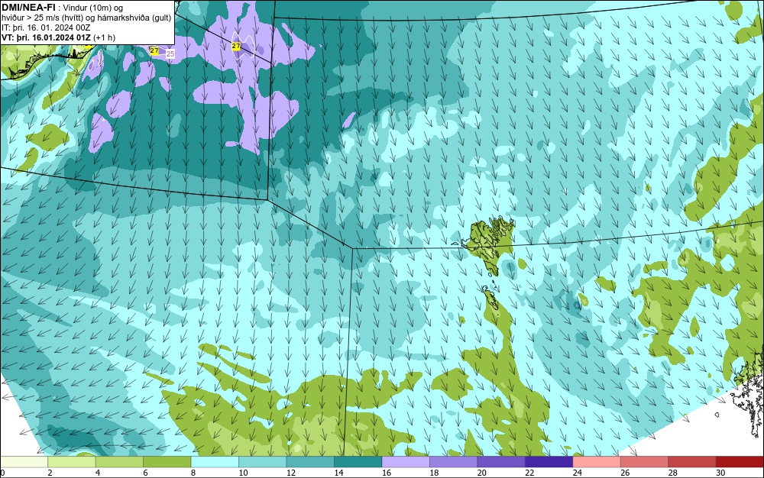The height and width of the screenshot is (478, 764).
Task: Click the 28–30 m/s red legend swatch
Action: (692, 462)
